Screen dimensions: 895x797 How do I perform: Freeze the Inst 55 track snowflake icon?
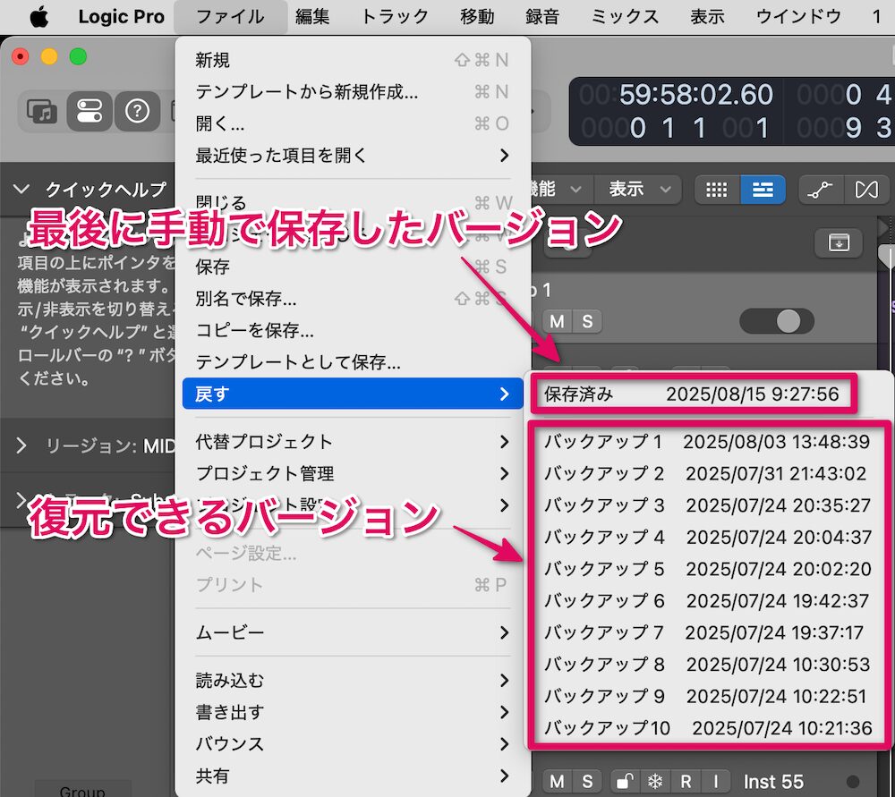tap(655, 781)
